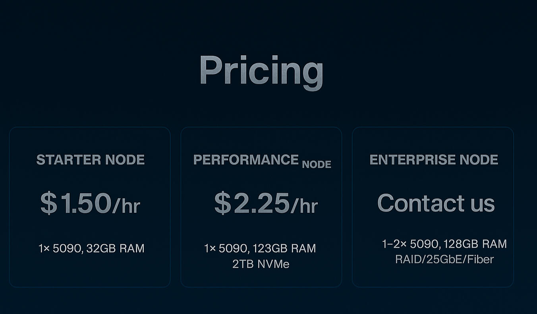The image size is (537, 314).
Task: Select the STARTER NODE plan title
Action: [x=91, y=160]
